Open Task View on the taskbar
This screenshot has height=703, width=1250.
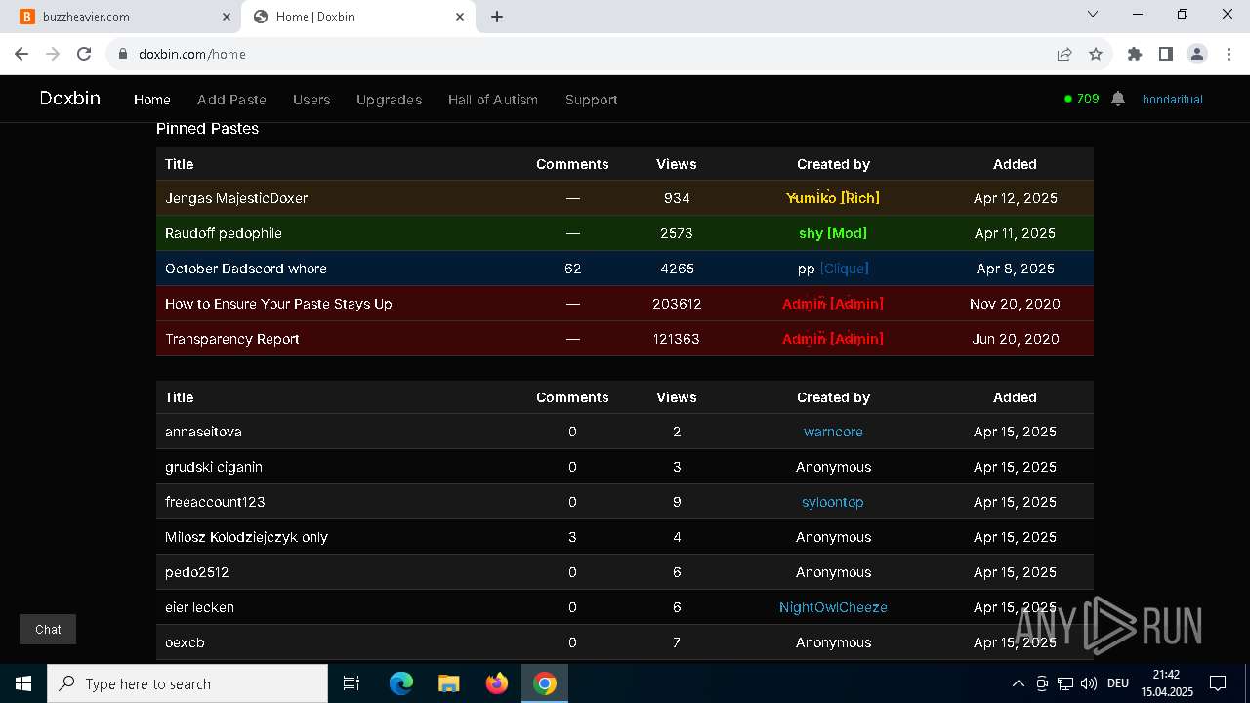pyautogui.click(x=352, y=683)
